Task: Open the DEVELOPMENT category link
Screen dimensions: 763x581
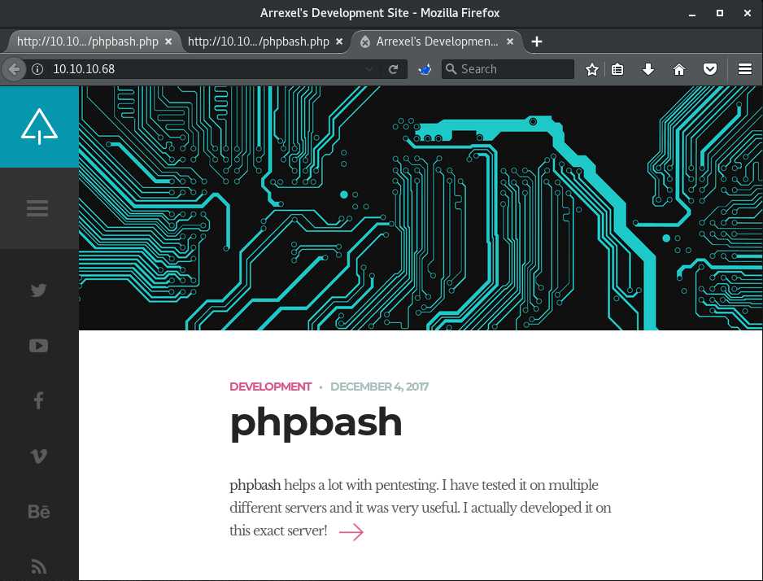Action: click(x=270, y=387)
